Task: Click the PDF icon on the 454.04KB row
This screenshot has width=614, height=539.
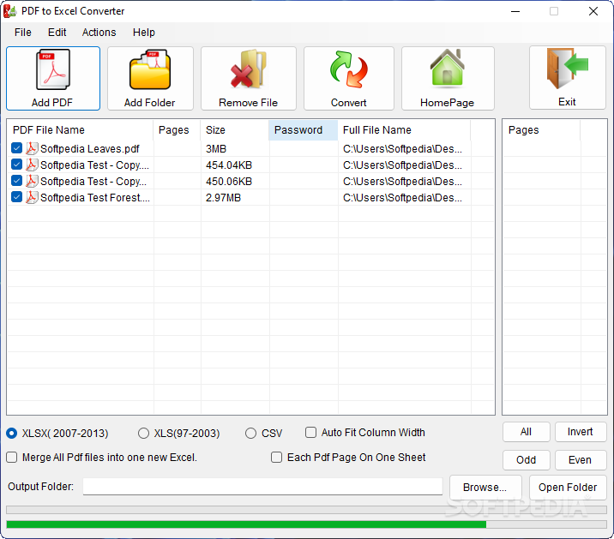Action: pyautogui.click(x=32, y=165)
